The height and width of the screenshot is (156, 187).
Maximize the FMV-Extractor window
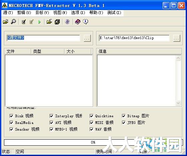[174, 5]
